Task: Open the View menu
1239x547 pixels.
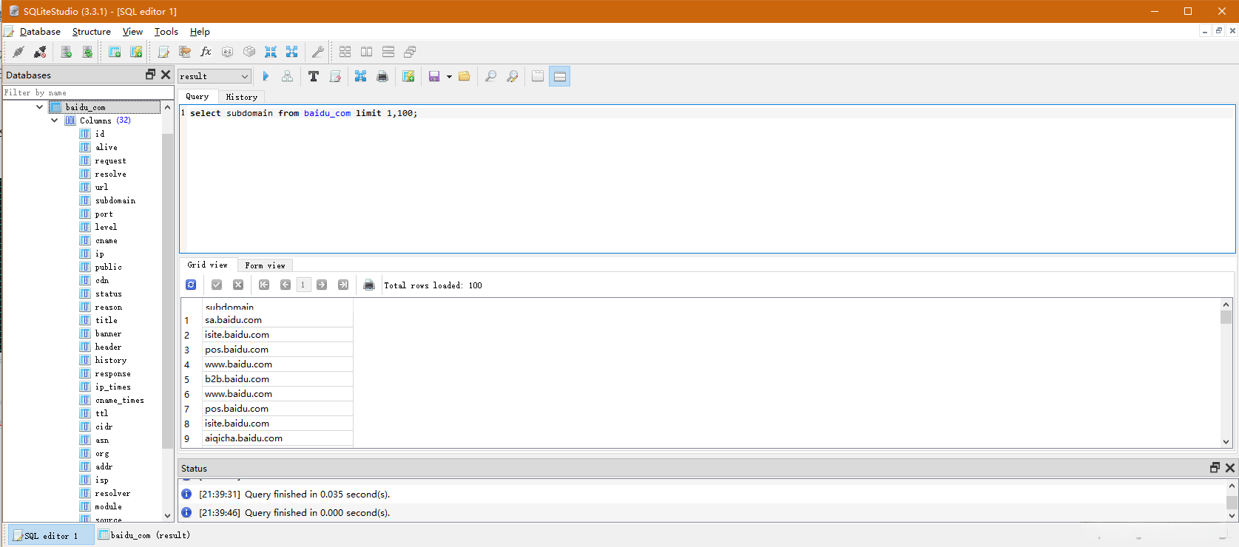Action: coord(132,32)
